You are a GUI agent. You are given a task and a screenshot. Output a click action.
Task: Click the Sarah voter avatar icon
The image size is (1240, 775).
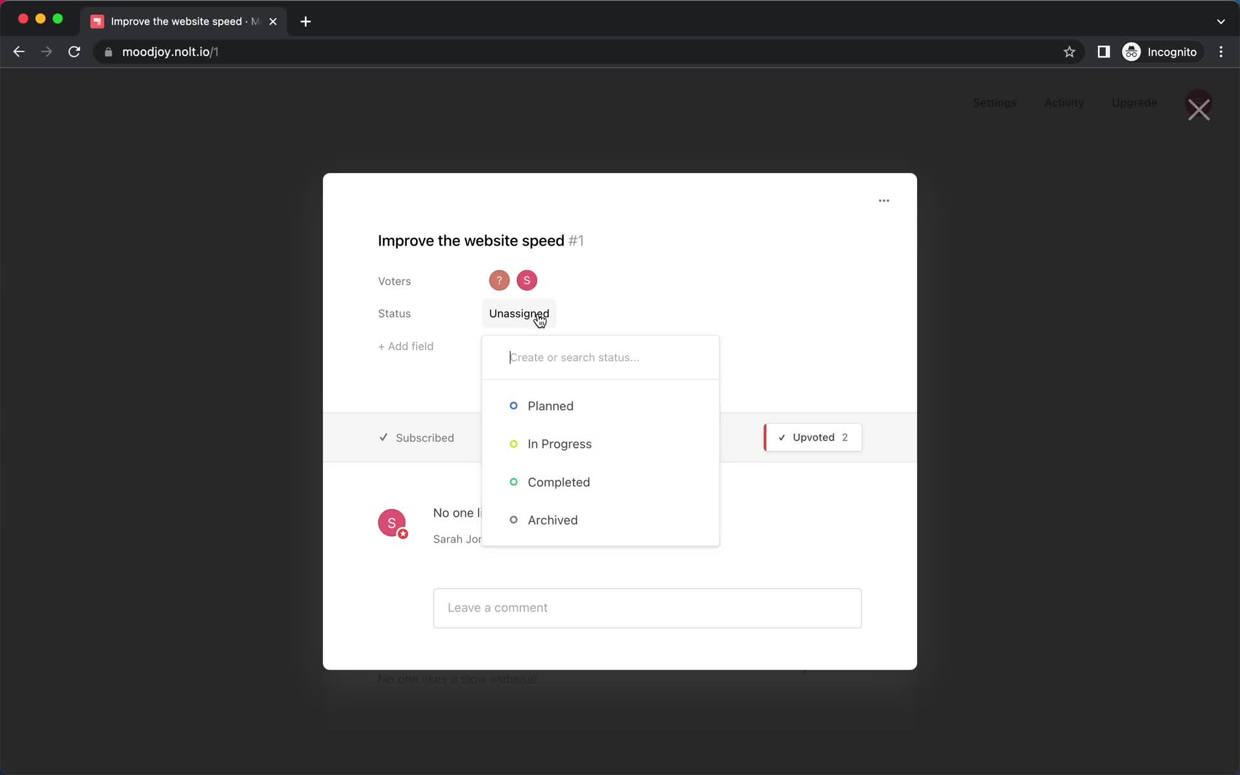[527, 280]
